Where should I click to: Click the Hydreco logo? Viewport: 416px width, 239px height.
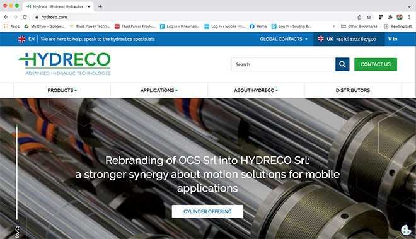(x=64, y=64)
